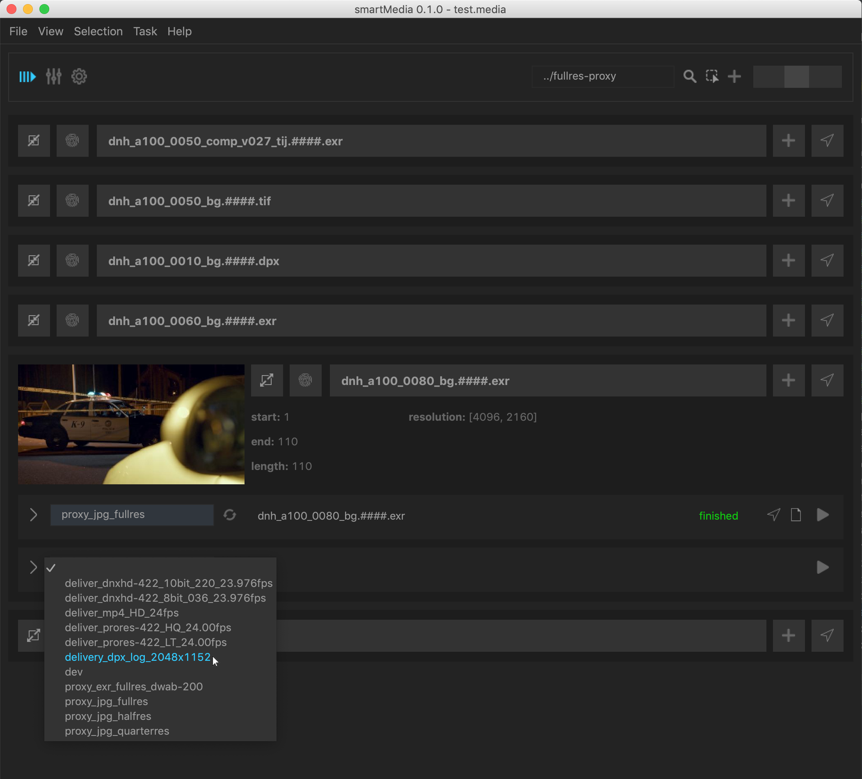Open the proxy_jpg_fullres preset dropdown

[x=132, y=515]
